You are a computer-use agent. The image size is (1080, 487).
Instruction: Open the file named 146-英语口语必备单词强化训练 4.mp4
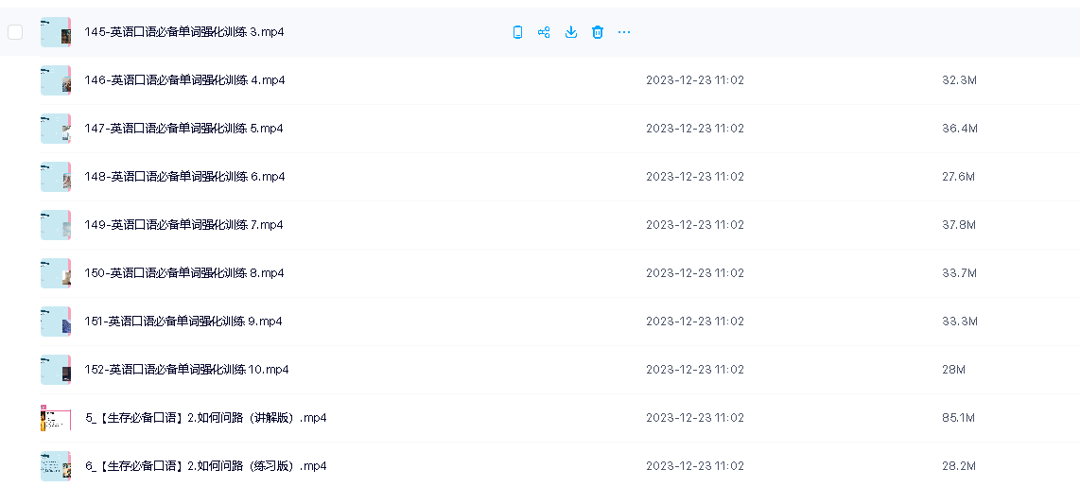point(183,80)
